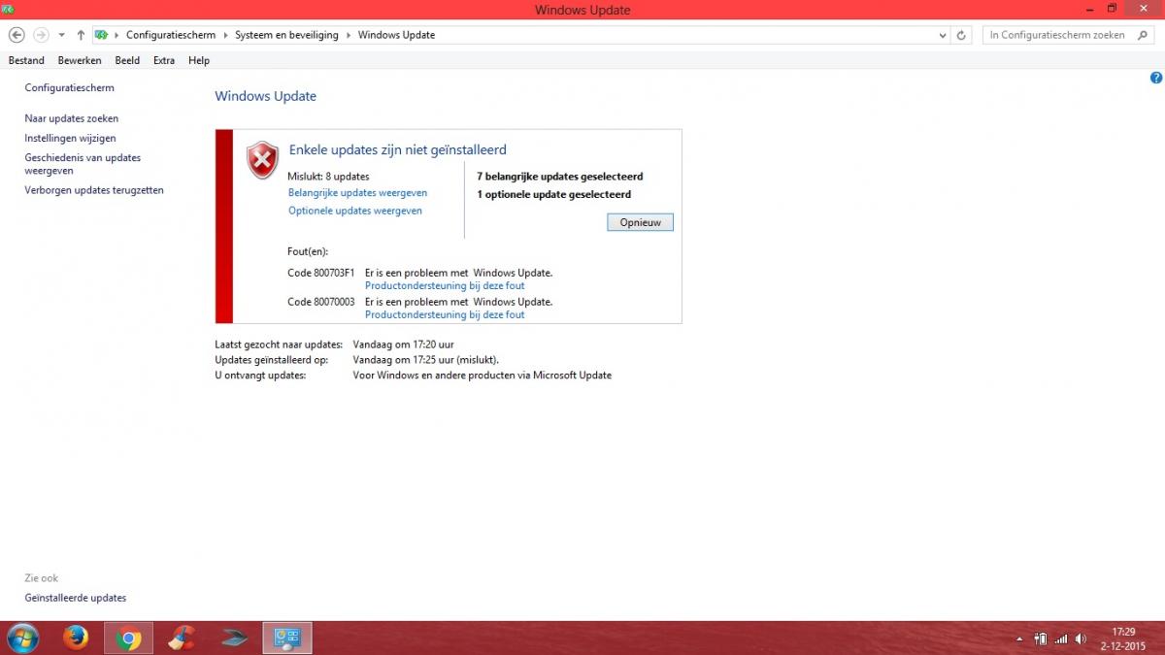
Task: Open CCleaner from the taskbar
Action: click(x=182, y=638)
